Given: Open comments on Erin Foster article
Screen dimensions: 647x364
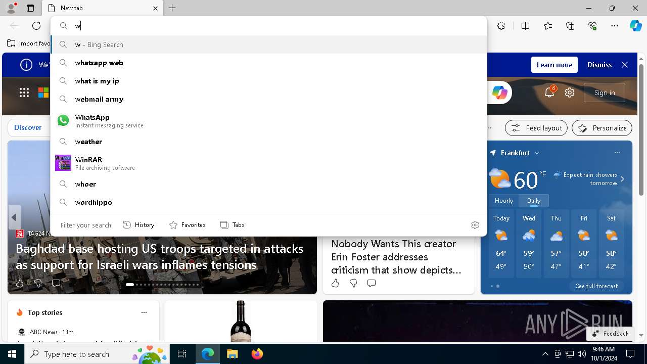Looking at the screenshot, I should [x=372, y=283].
